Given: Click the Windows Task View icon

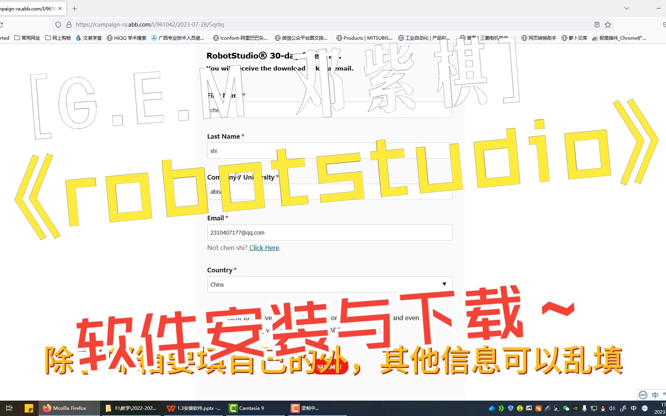Looking at the screenshot, I should [x=9, y=408].
